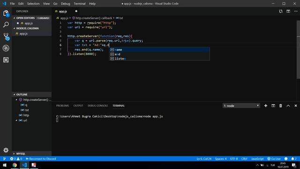
Task: Open the Debug menu
Action: [66, 4]
